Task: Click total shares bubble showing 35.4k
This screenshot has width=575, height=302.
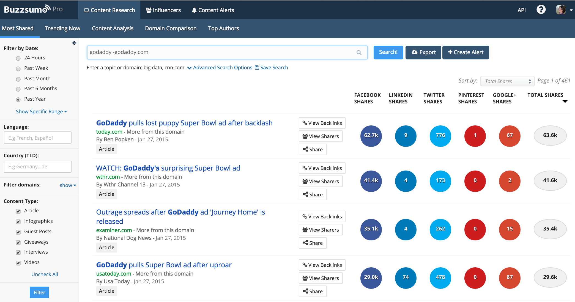Action: 550,229
